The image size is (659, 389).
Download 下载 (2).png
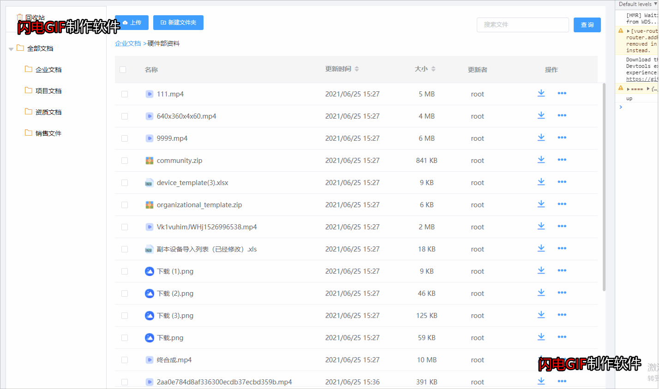point(541,293)
